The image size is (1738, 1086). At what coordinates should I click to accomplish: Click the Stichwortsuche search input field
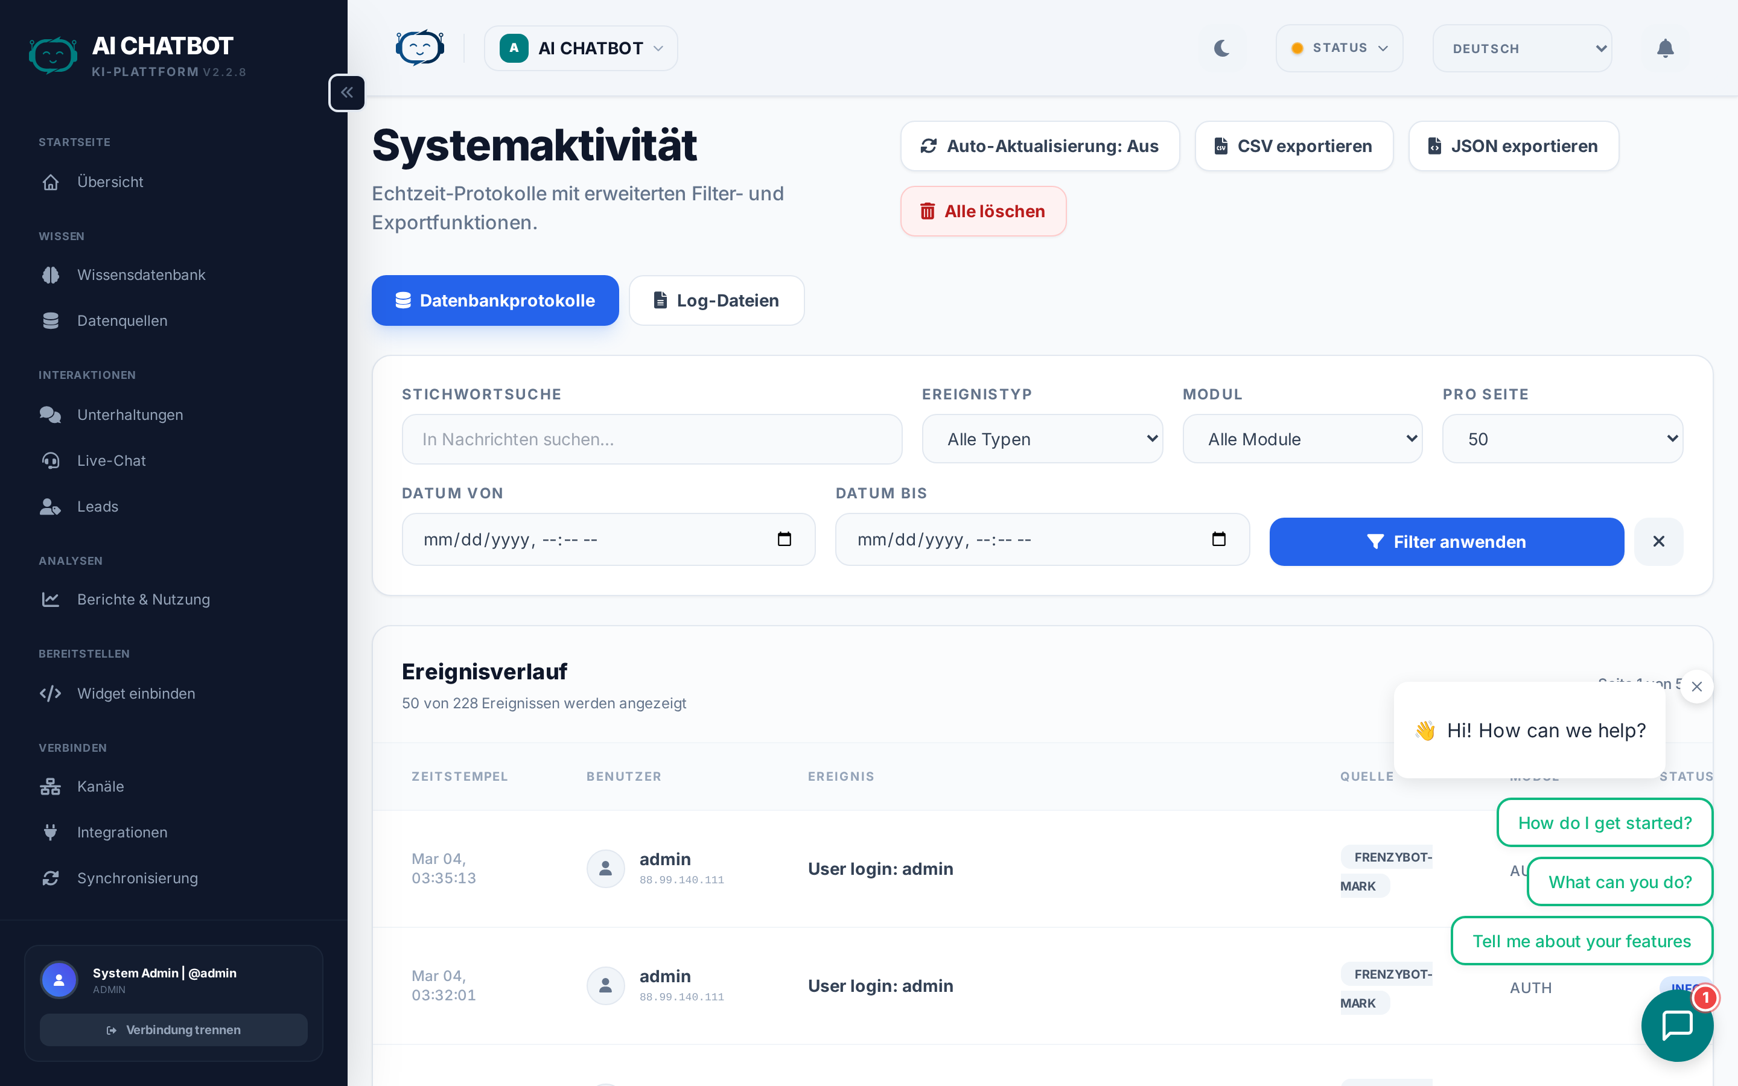point(651,439)
